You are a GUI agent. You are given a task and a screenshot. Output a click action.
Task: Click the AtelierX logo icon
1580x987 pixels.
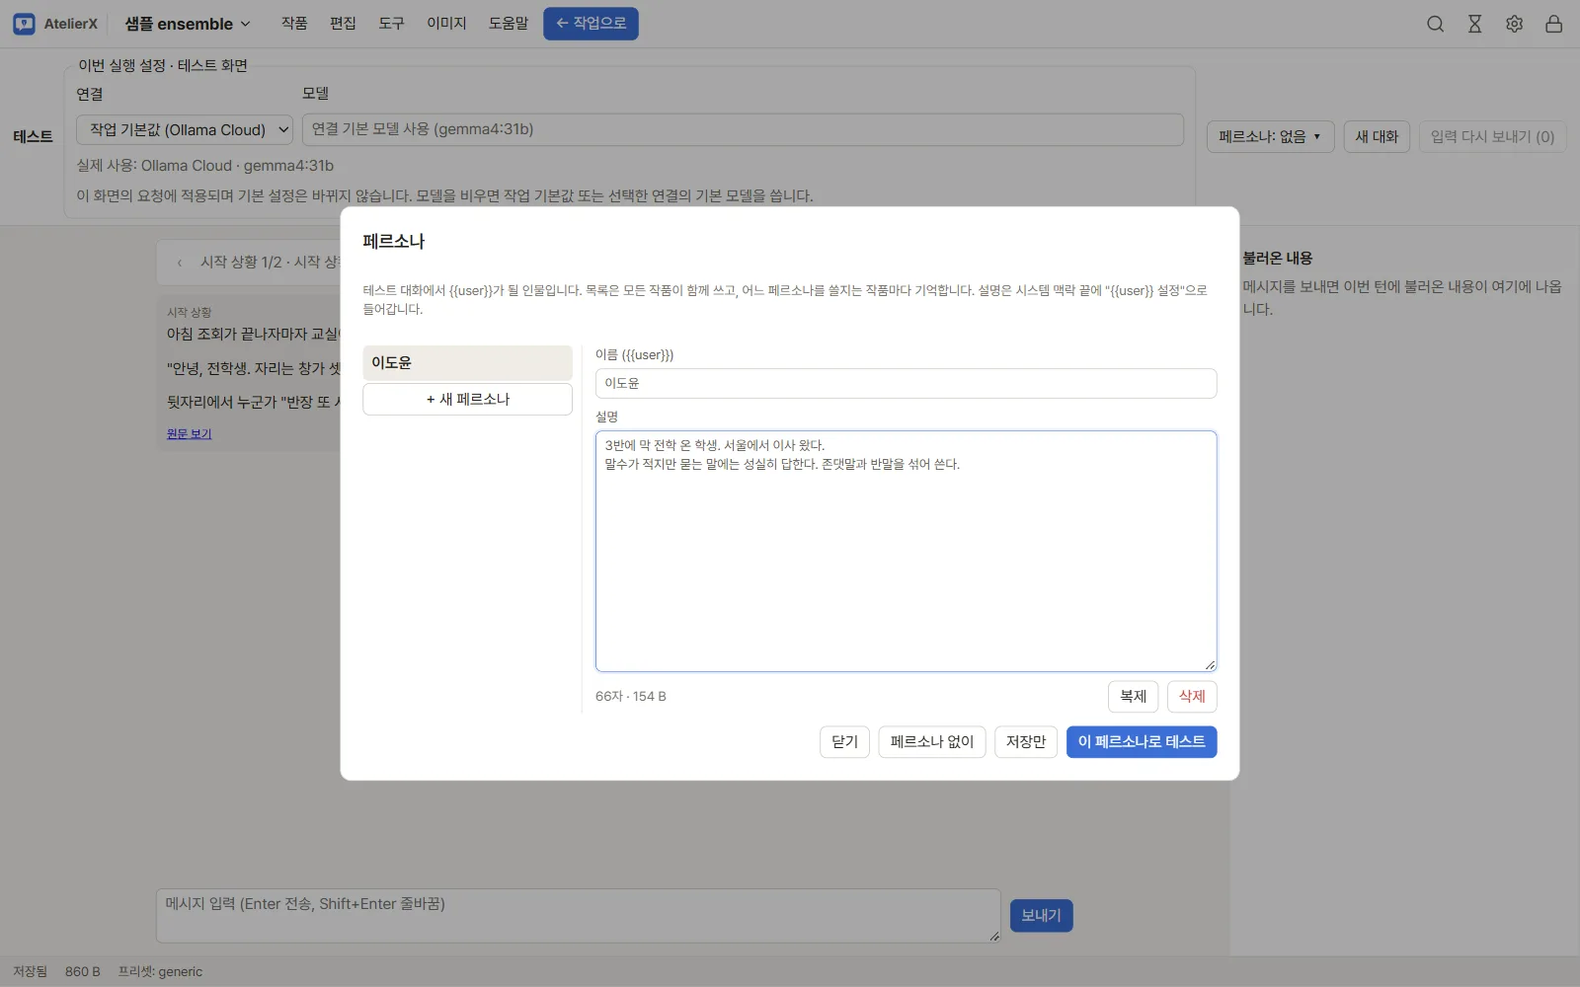(24, 24)
